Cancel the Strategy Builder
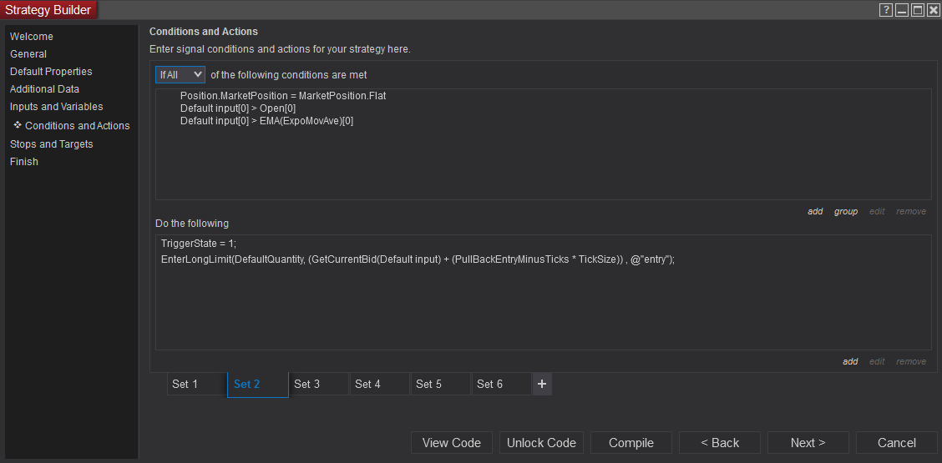This screenshot has width=942, height=463. coord(896,443)
